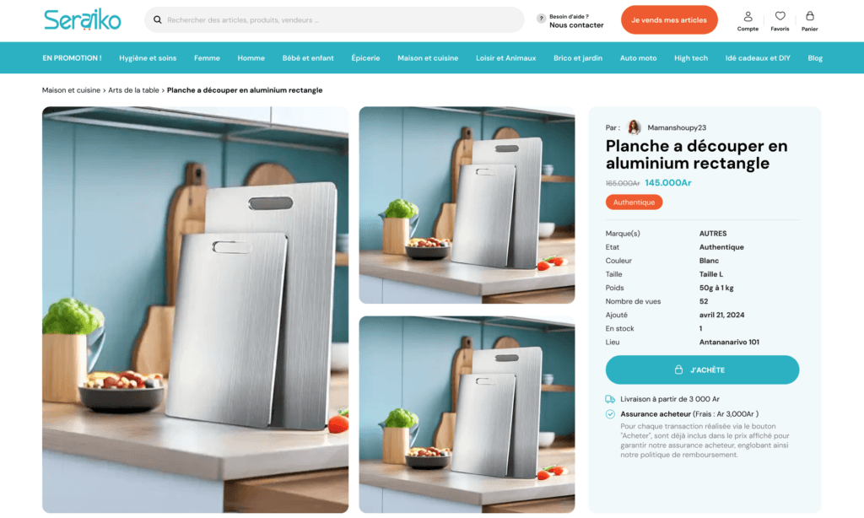The image size is (864, 518).
Task: Click the search magnifier icon
Action: click(158, 20)
